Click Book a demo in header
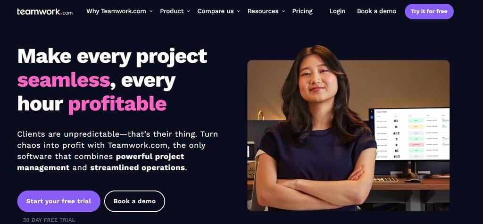 click(377, 11)
